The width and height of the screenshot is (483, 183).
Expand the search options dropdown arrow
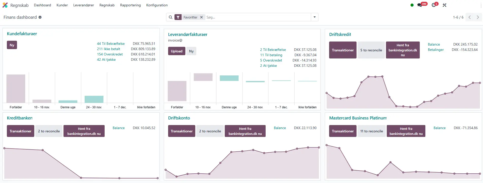coord(315,17)
